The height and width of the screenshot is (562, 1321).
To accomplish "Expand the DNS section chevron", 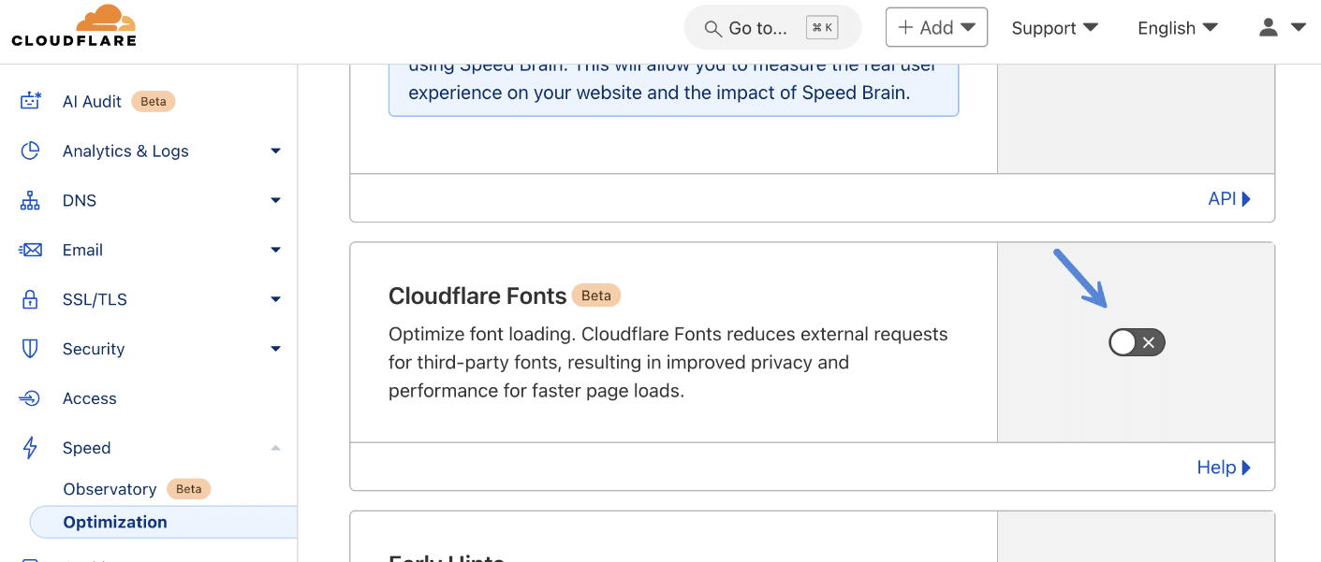I will click(x=275, y=200).
